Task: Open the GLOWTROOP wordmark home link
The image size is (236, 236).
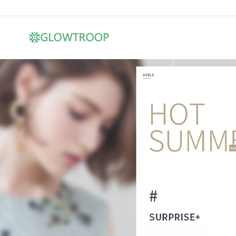Action: pos(75,37)
